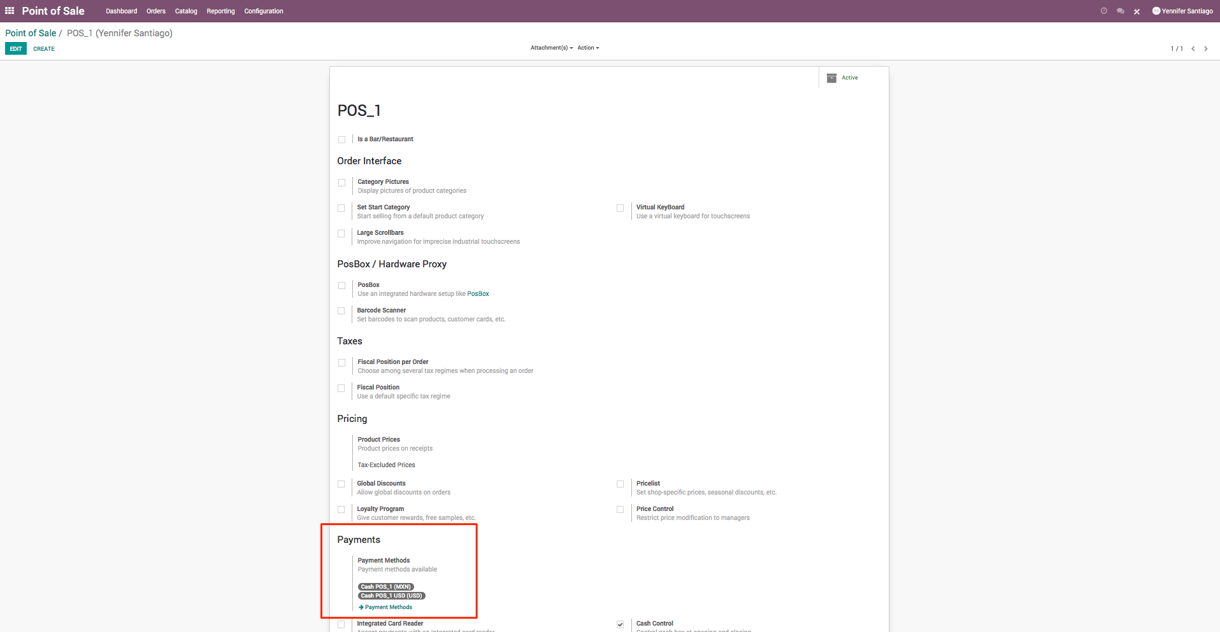Open the apps menu grid icon
This screenshot has width=1220, height=632.
click(9, 10)
